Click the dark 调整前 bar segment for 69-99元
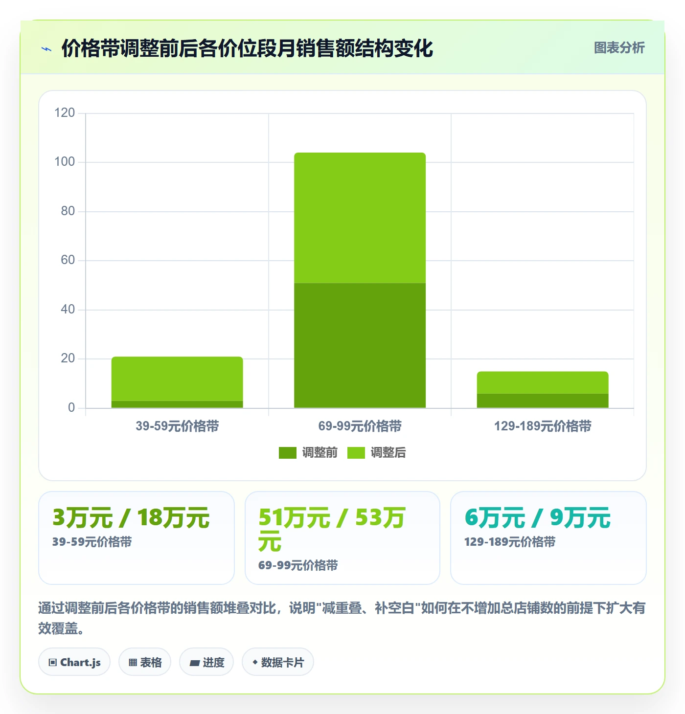685x714 pixels. pyautogui.click(x=360, y=345)
